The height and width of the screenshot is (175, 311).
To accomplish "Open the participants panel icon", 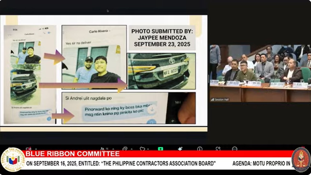I will tap(102, 149).
